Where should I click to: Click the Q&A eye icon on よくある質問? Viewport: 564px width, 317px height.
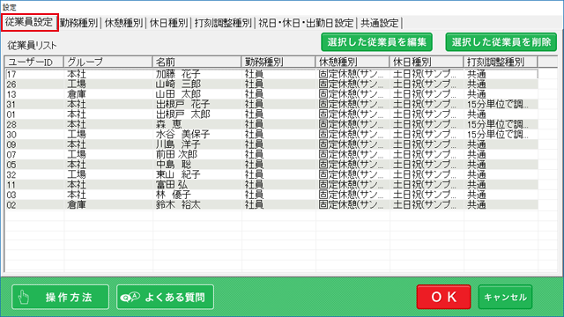pos(130,298)
